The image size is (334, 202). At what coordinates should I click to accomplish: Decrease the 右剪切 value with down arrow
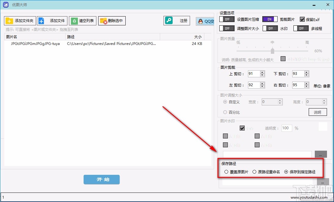tap(307, 86)
